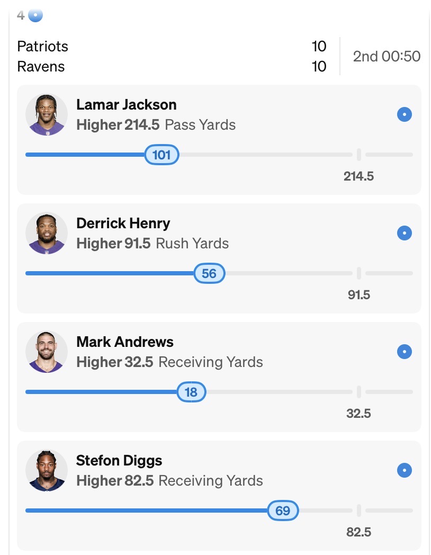Click the Higher 82.5 Receiving Yards label

click(x=169, y=481)
